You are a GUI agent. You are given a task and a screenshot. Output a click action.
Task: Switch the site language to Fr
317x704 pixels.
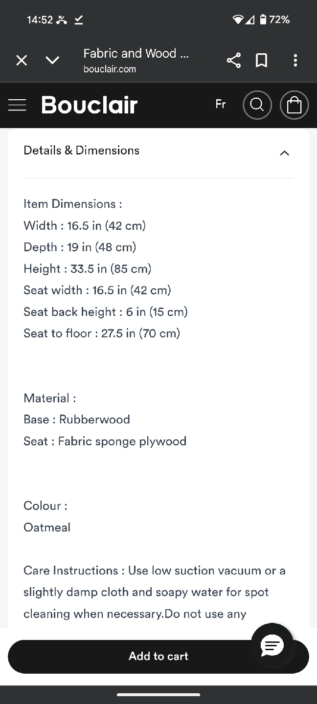(x=221, y=104)
